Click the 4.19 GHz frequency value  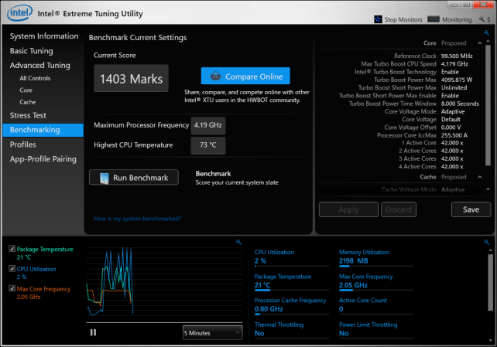(x=208, y=125)
